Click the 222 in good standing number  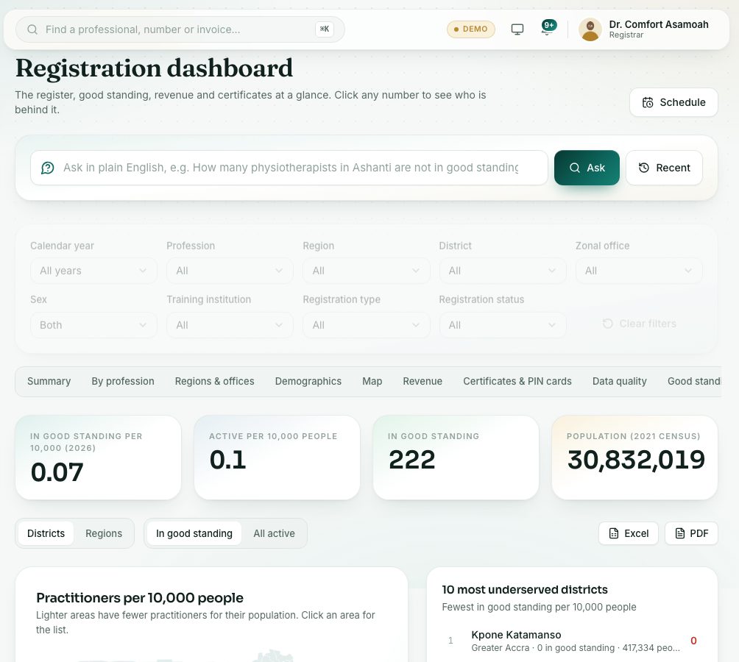(412, 460)
